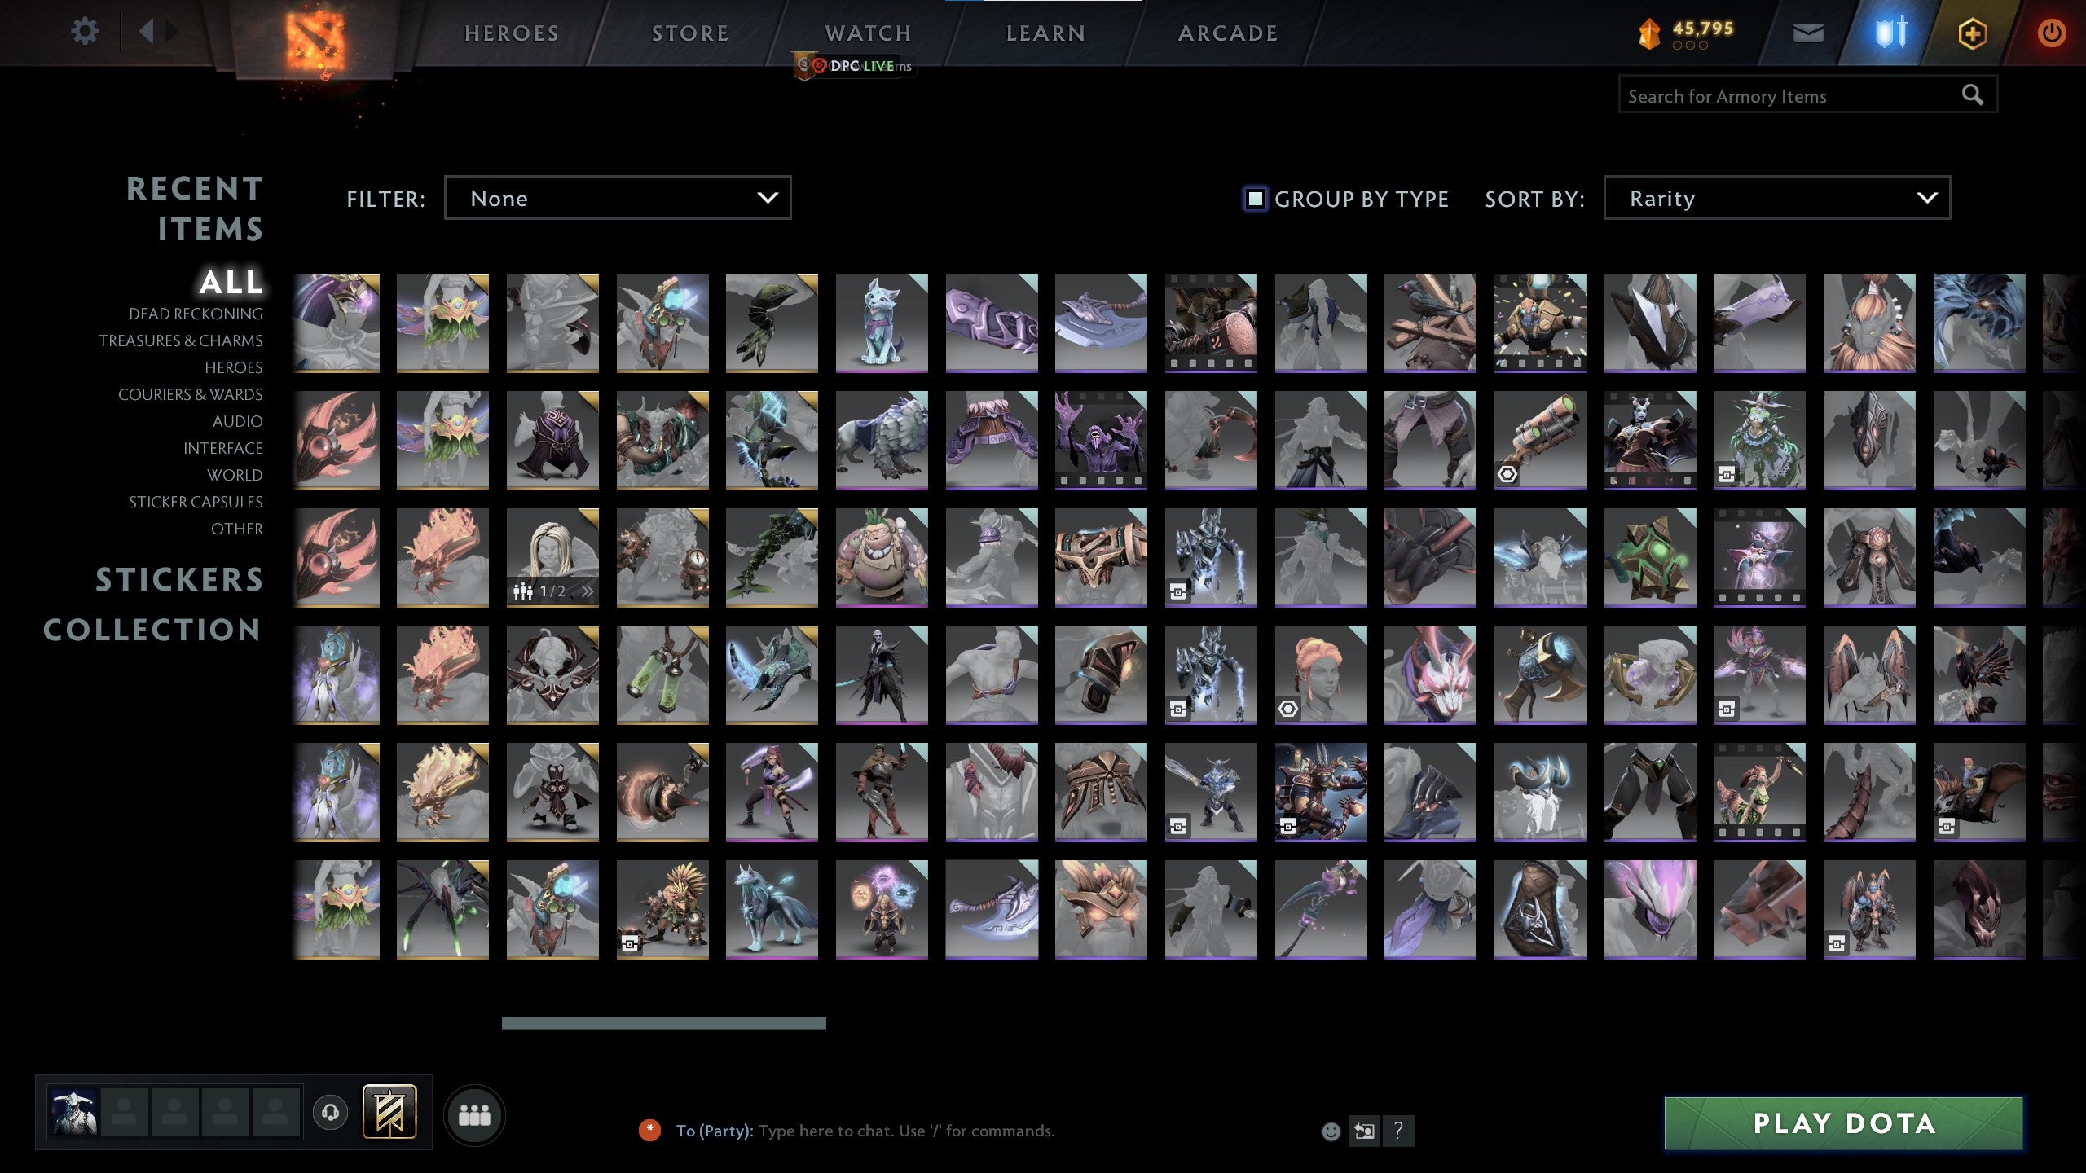This screenshot has height=1173, width=2086.
Task: Open the Filter dropdown set to None
Action: (x=618, y=197)
